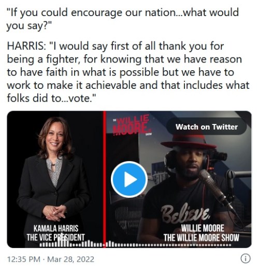This screenshot has height=266, width=259.
Task: Click the Mar 28, 2022 date text
Action: [71, 259]
